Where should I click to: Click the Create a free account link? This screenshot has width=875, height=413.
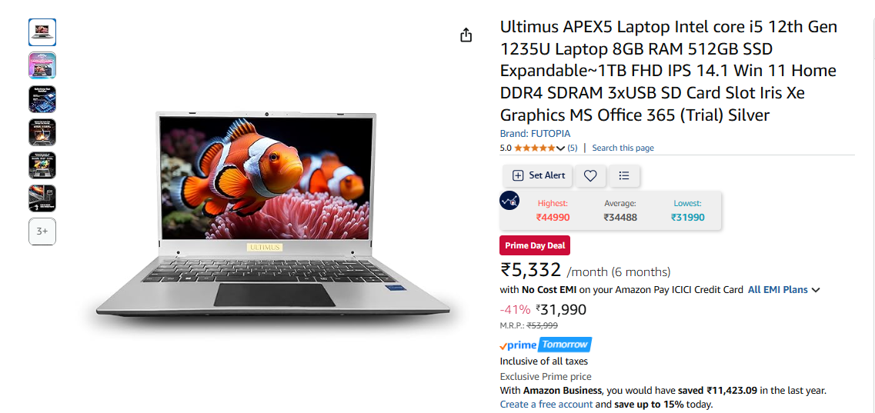[x=546, y=404]
